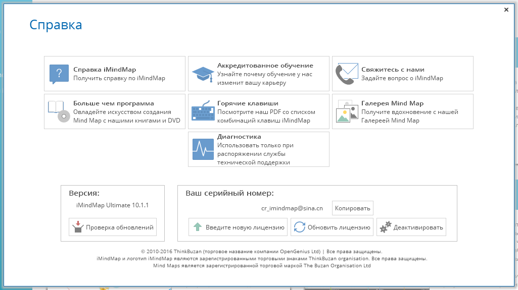The image size is (518, 290).
Task: Click the keyboard shortcuts icon
Action: (x=203, y=111)
